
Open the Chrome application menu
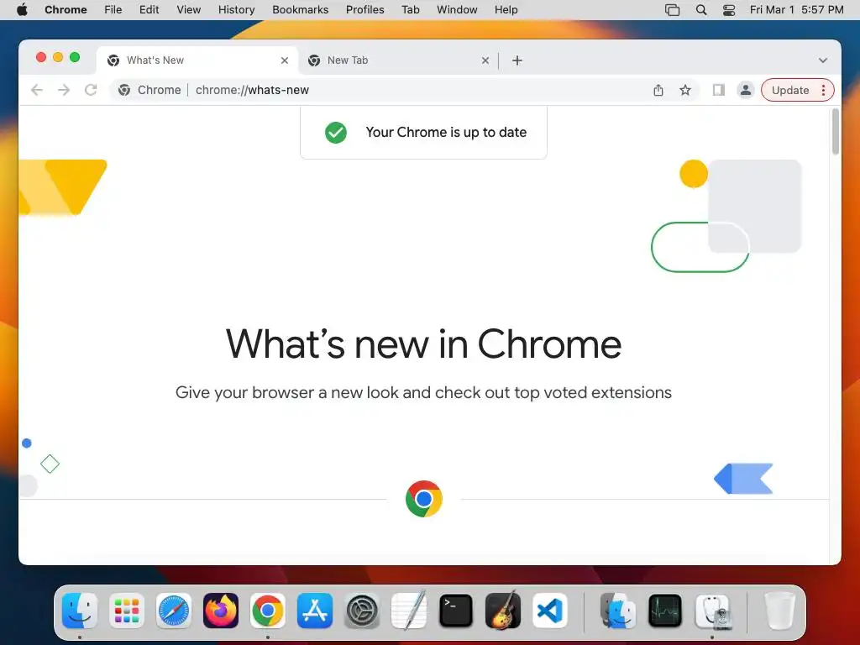66,10
